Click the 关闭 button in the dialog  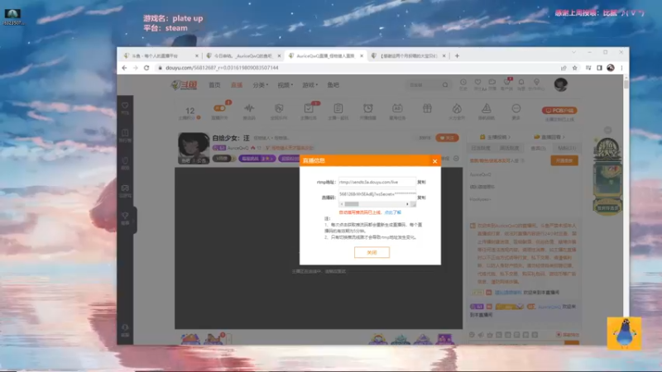(x=372, y=252)
